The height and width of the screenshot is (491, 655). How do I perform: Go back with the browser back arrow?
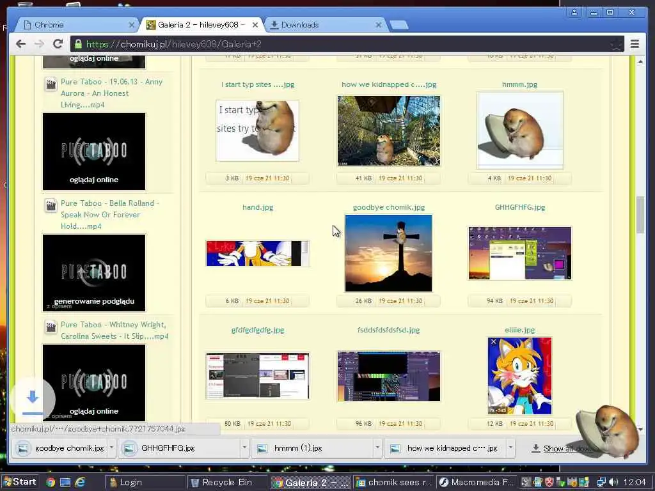click(20, 44)
